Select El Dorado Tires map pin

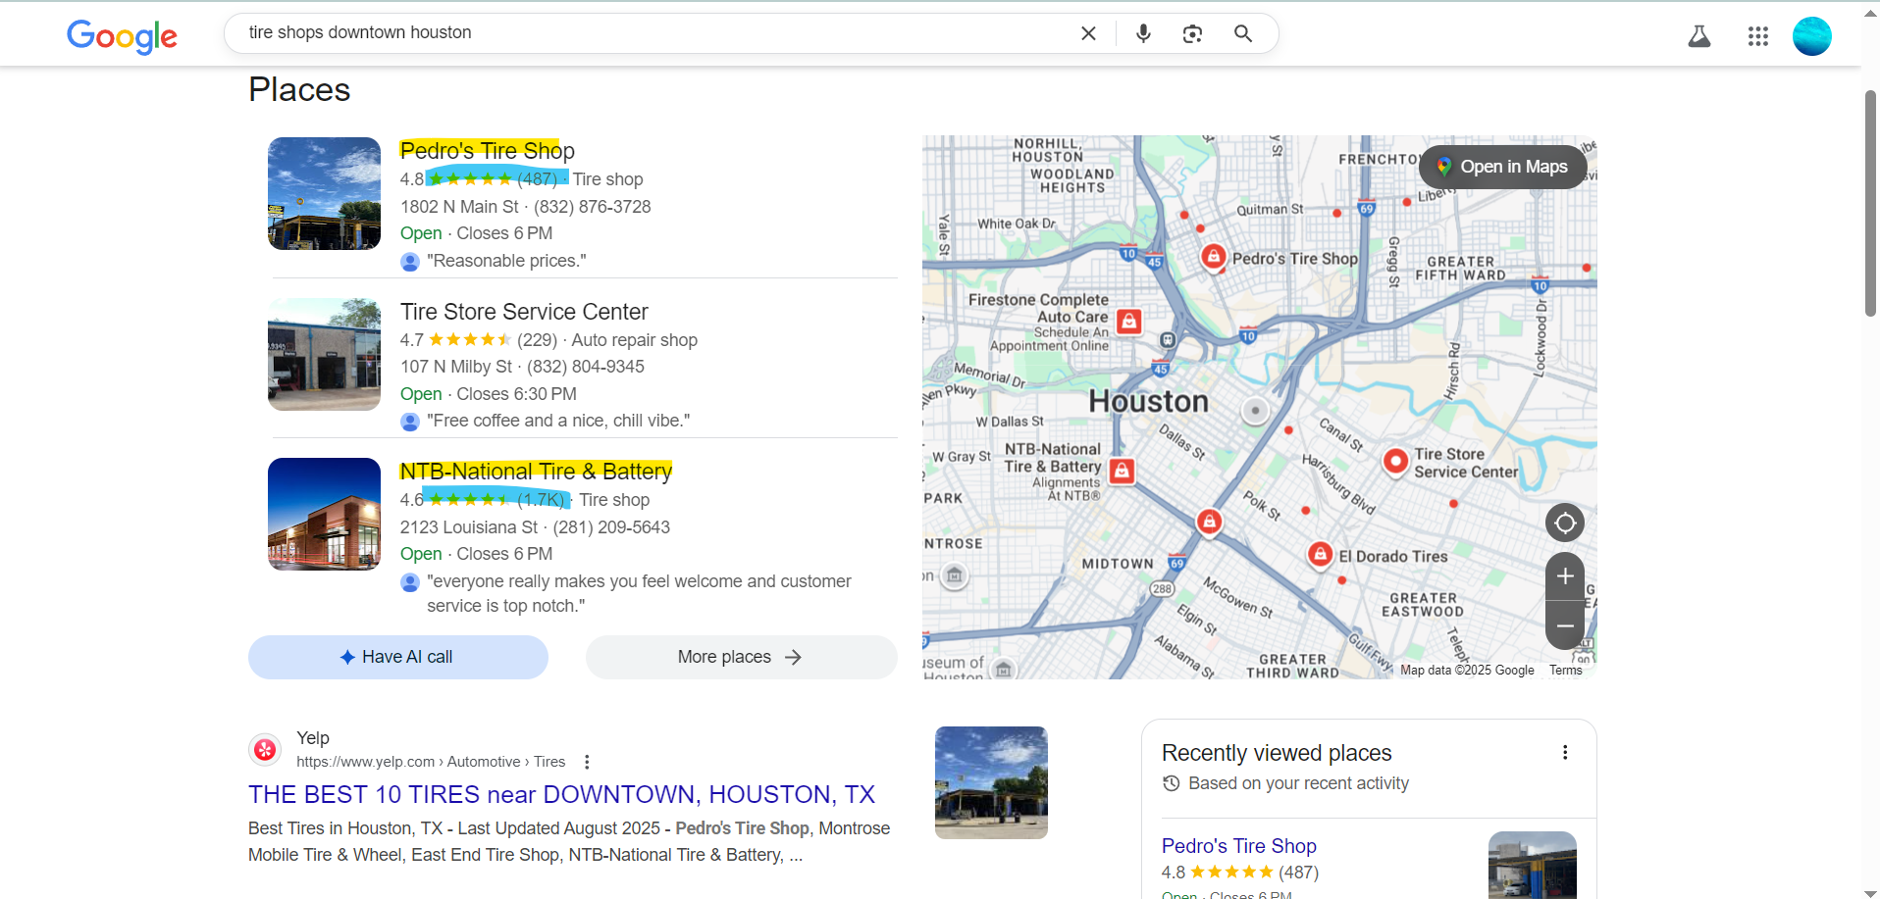pyautogui.click(x=1321, y=555)
